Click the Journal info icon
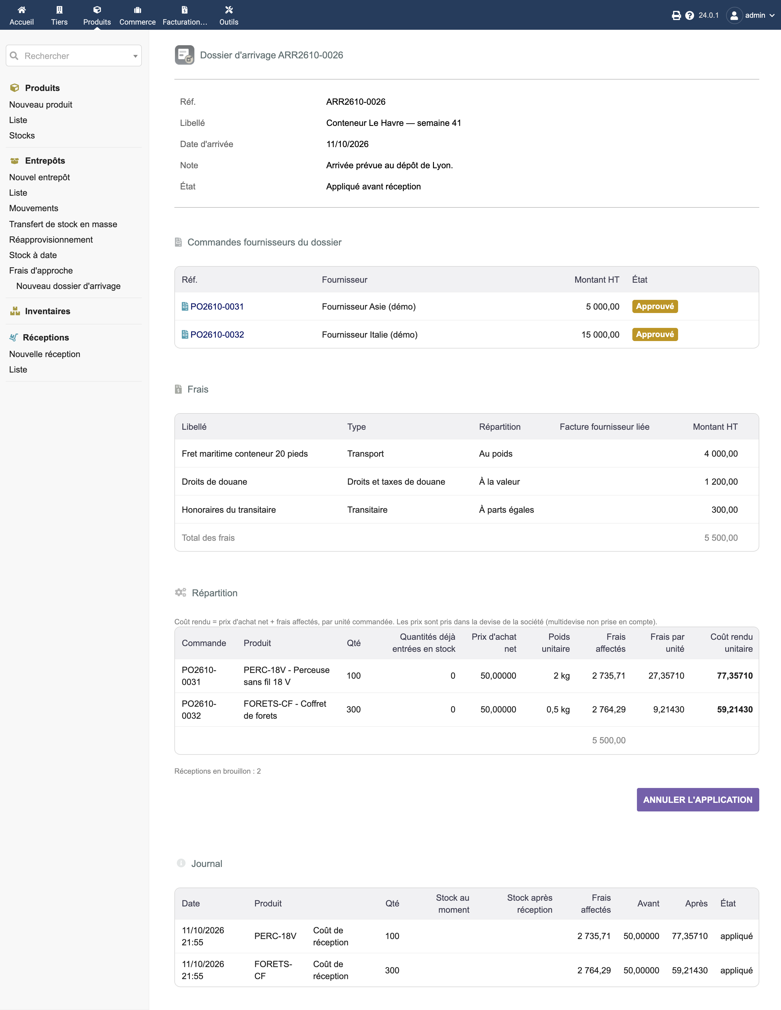781x1010 pixels. click(181, 863)
